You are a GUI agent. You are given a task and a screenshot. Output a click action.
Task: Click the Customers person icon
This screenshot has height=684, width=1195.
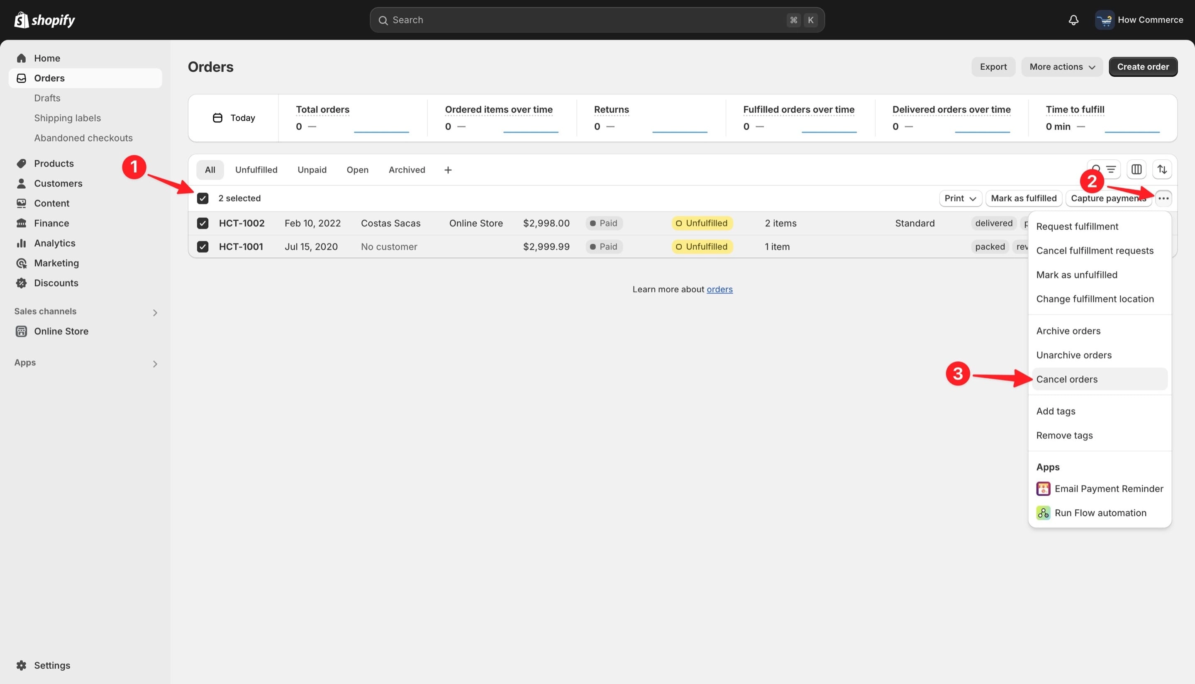(x=21, y=183)
